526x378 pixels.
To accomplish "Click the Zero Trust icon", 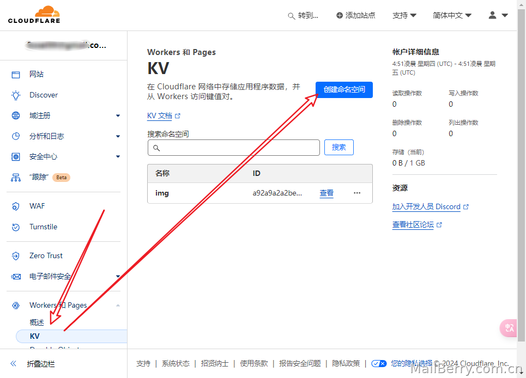I will click(x=16, y=255).
